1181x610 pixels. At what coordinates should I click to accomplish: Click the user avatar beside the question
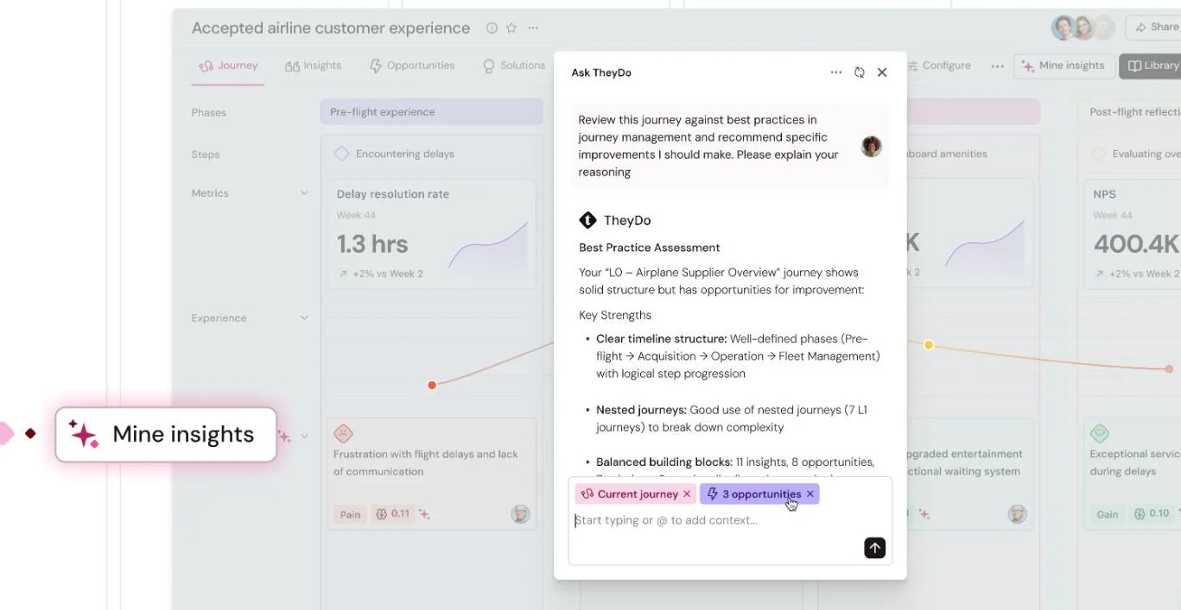click(x=871, y=146)
